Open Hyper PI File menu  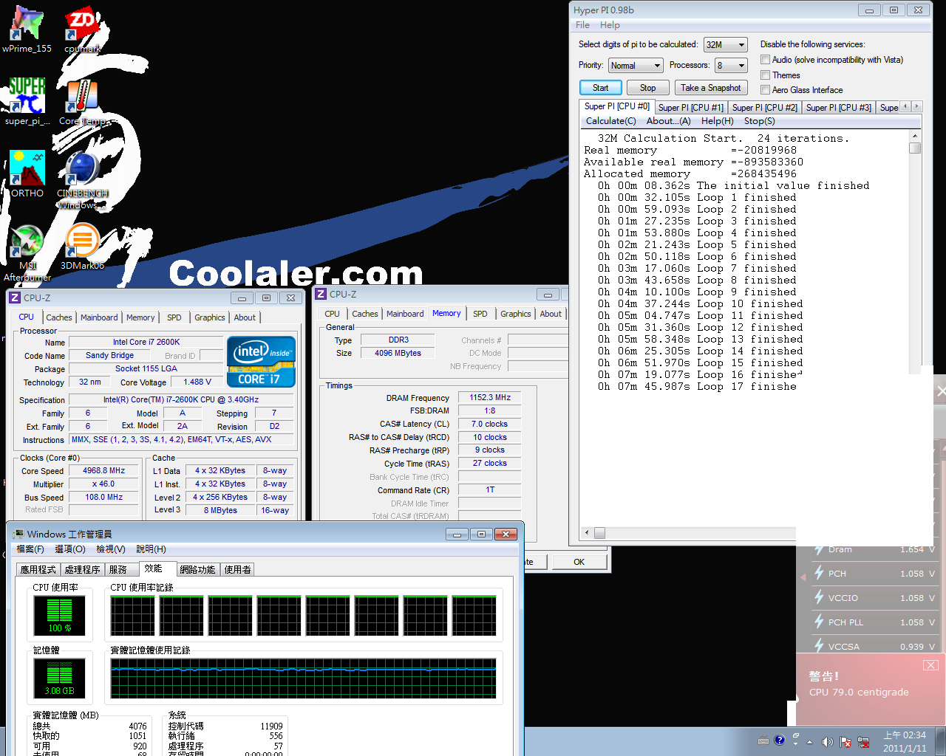(583, 25)
